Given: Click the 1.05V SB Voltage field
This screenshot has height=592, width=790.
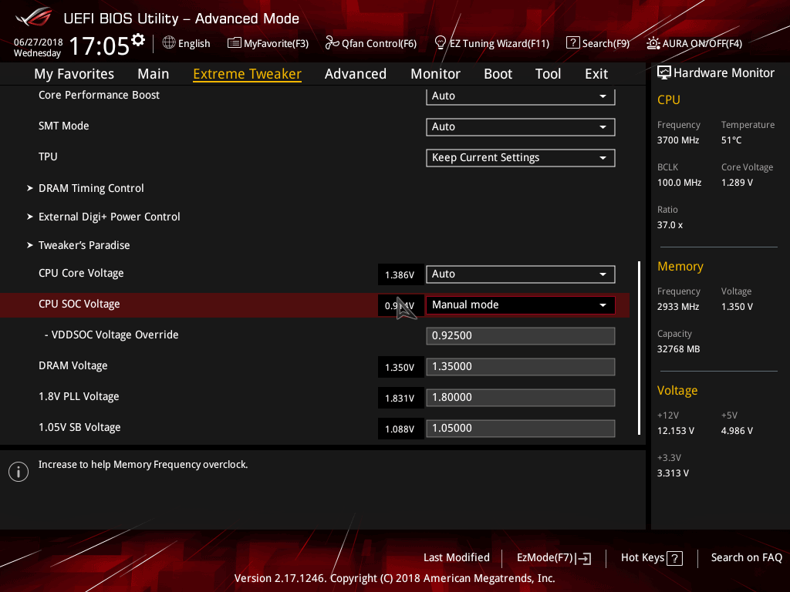Looking at the screenshot, I should 521,429.
